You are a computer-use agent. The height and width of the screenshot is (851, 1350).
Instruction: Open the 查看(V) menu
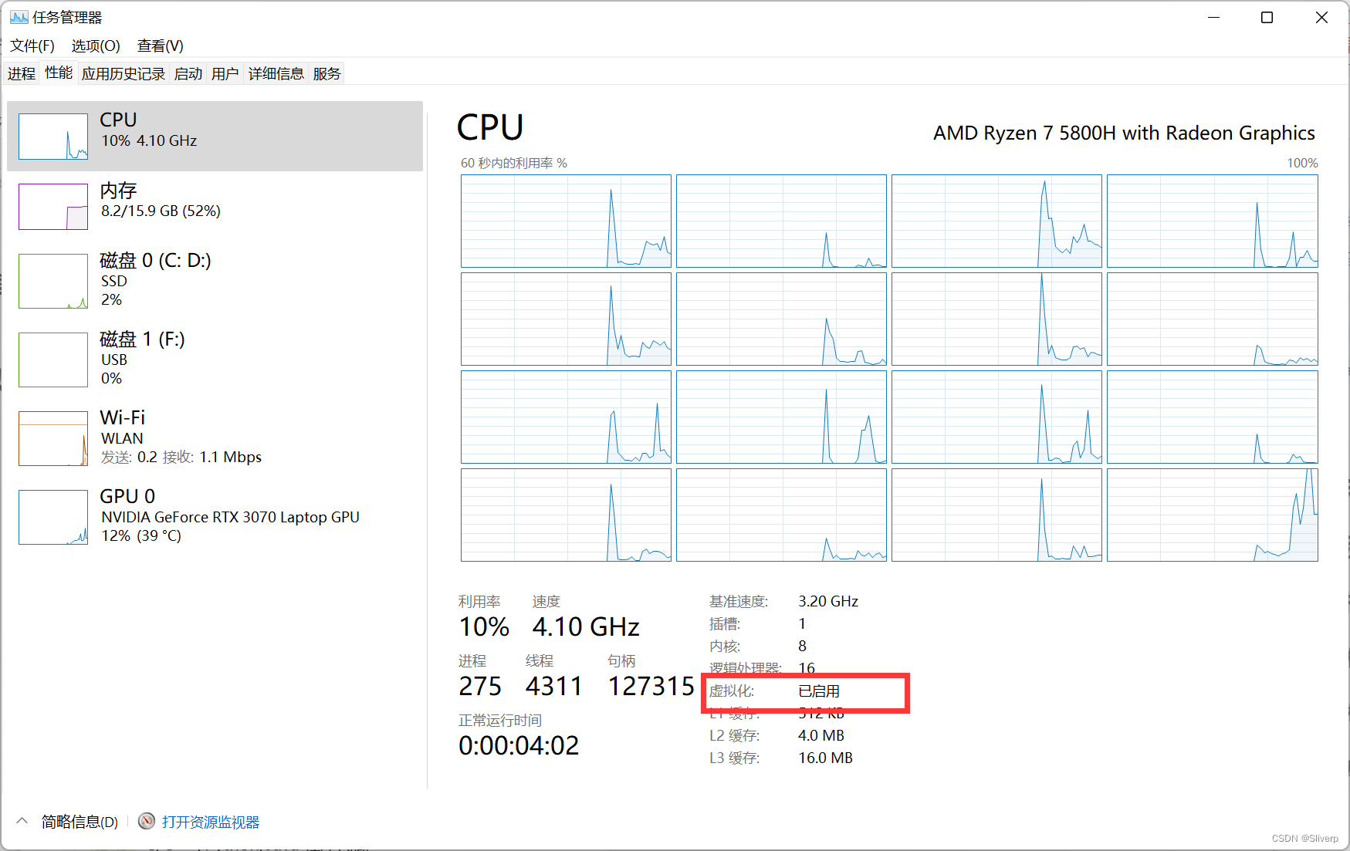coord(159,46)
